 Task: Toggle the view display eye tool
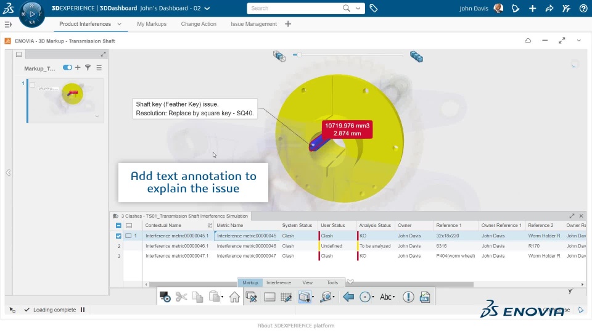point(304,297)
